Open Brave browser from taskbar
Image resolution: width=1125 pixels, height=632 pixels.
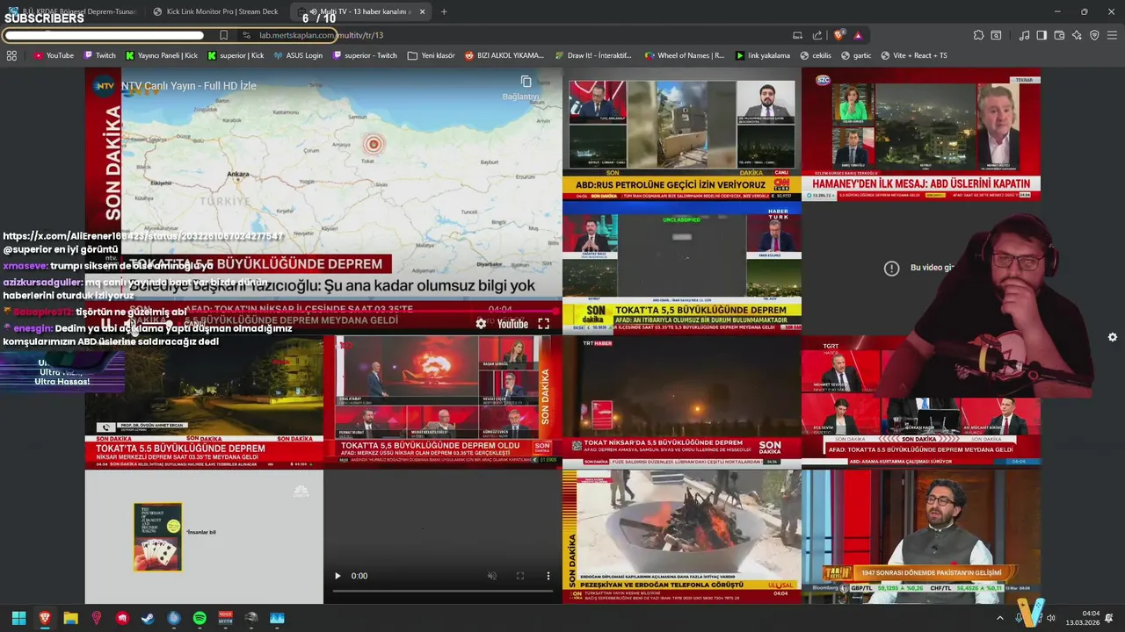coord(45,618)
